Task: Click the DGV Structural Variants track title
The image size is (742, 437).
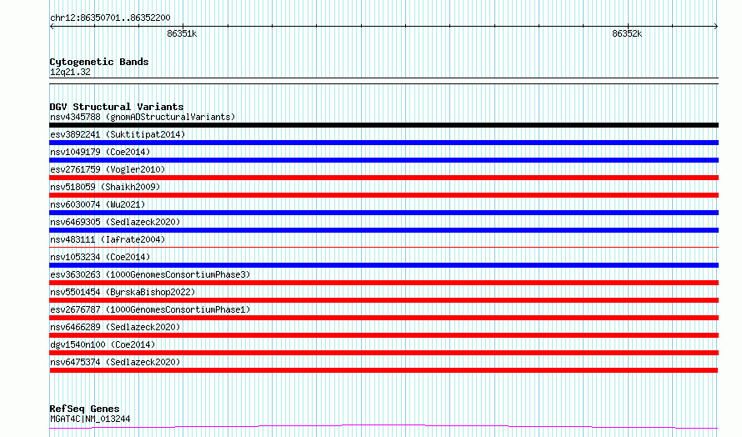Action: click(117, 107)
